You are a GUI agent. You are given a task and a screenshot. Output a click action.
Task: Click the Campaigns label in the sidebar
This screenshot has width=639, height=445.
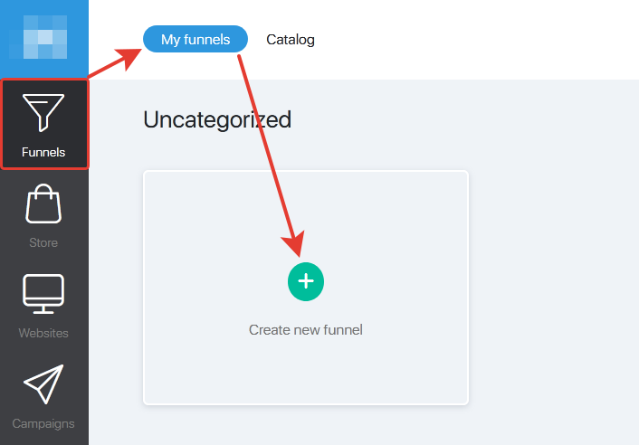pyautogui.click(x=43, y=423)
